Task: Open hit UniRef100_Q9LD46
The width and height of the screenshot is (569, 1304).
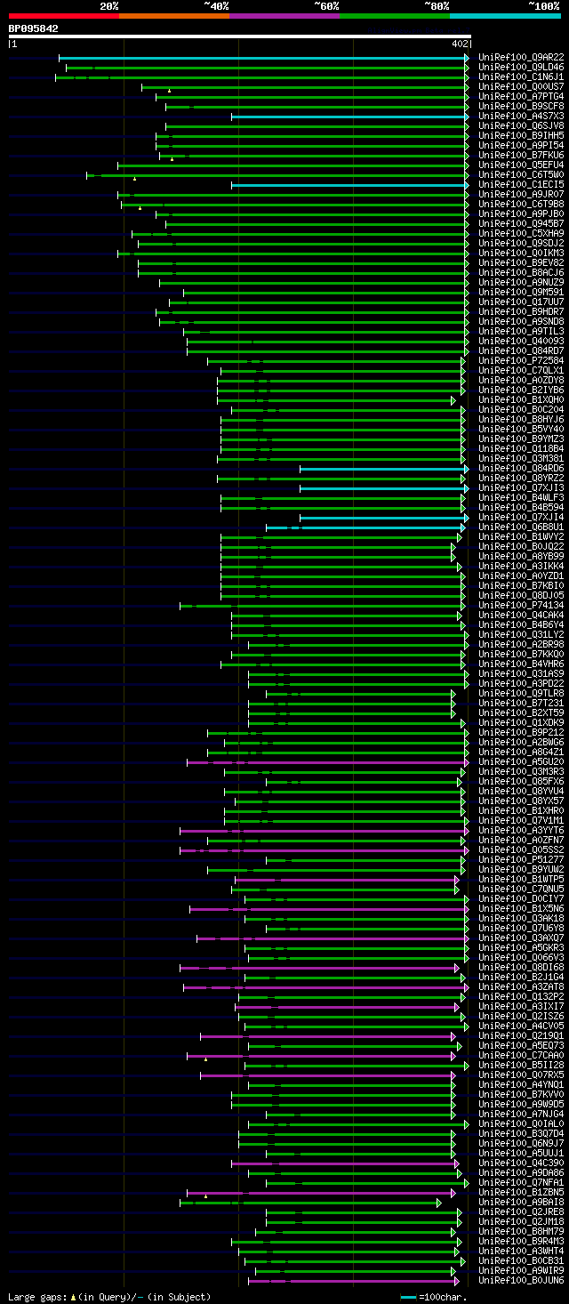Action: (x=521, y=67)
